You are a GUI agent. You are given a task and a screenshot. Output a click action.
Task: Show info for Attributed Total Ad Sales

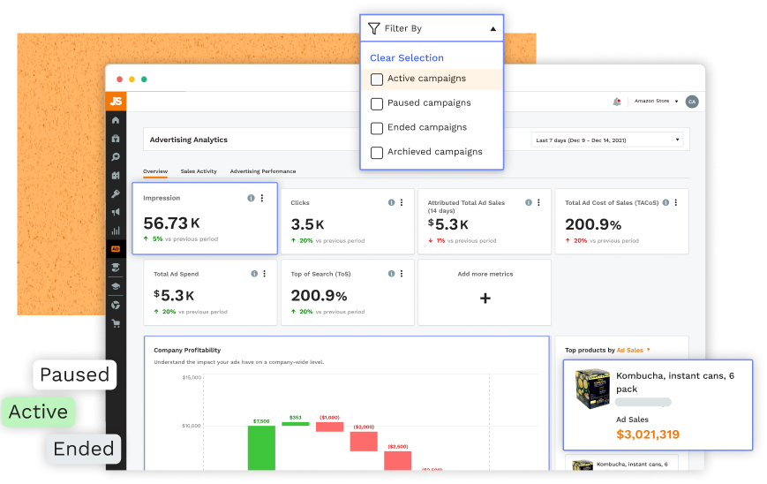pyautogui.click(x=529, y=202)
